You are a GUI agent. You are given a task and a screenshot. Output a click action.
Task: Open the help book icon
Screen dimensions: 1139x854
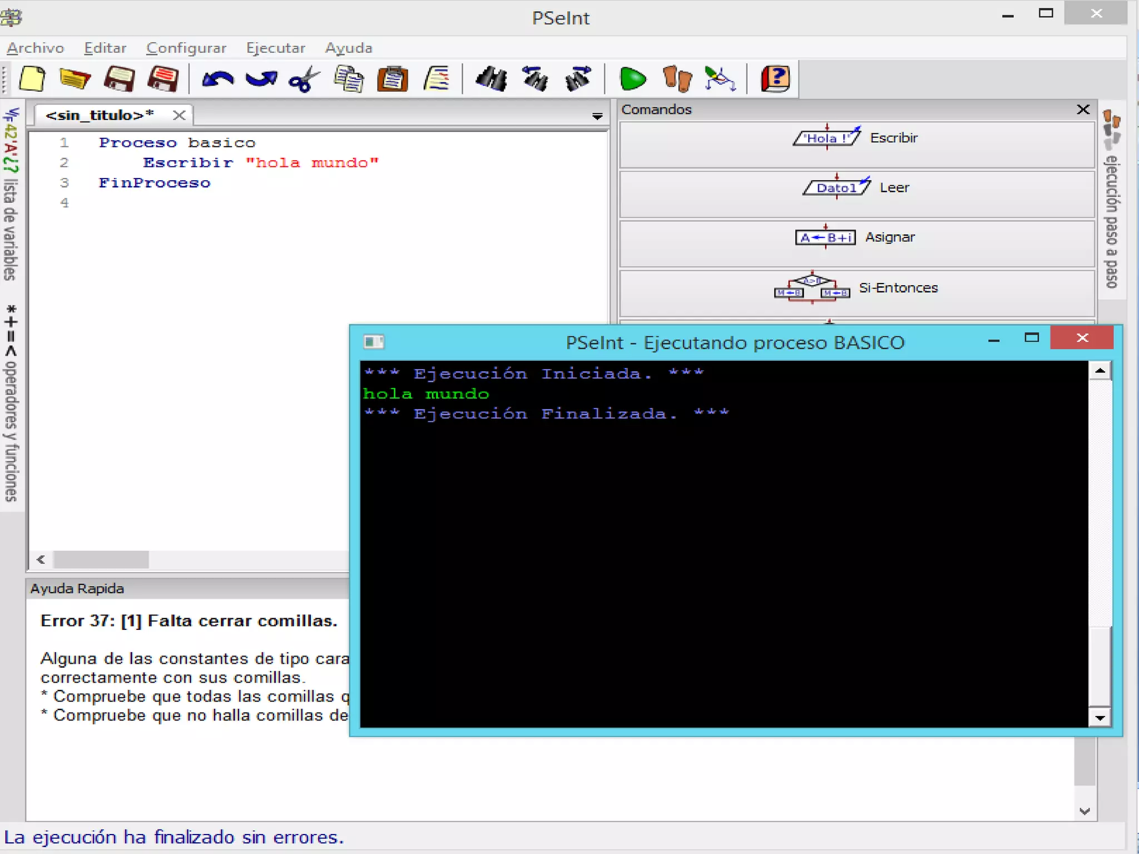pos(775,78)
